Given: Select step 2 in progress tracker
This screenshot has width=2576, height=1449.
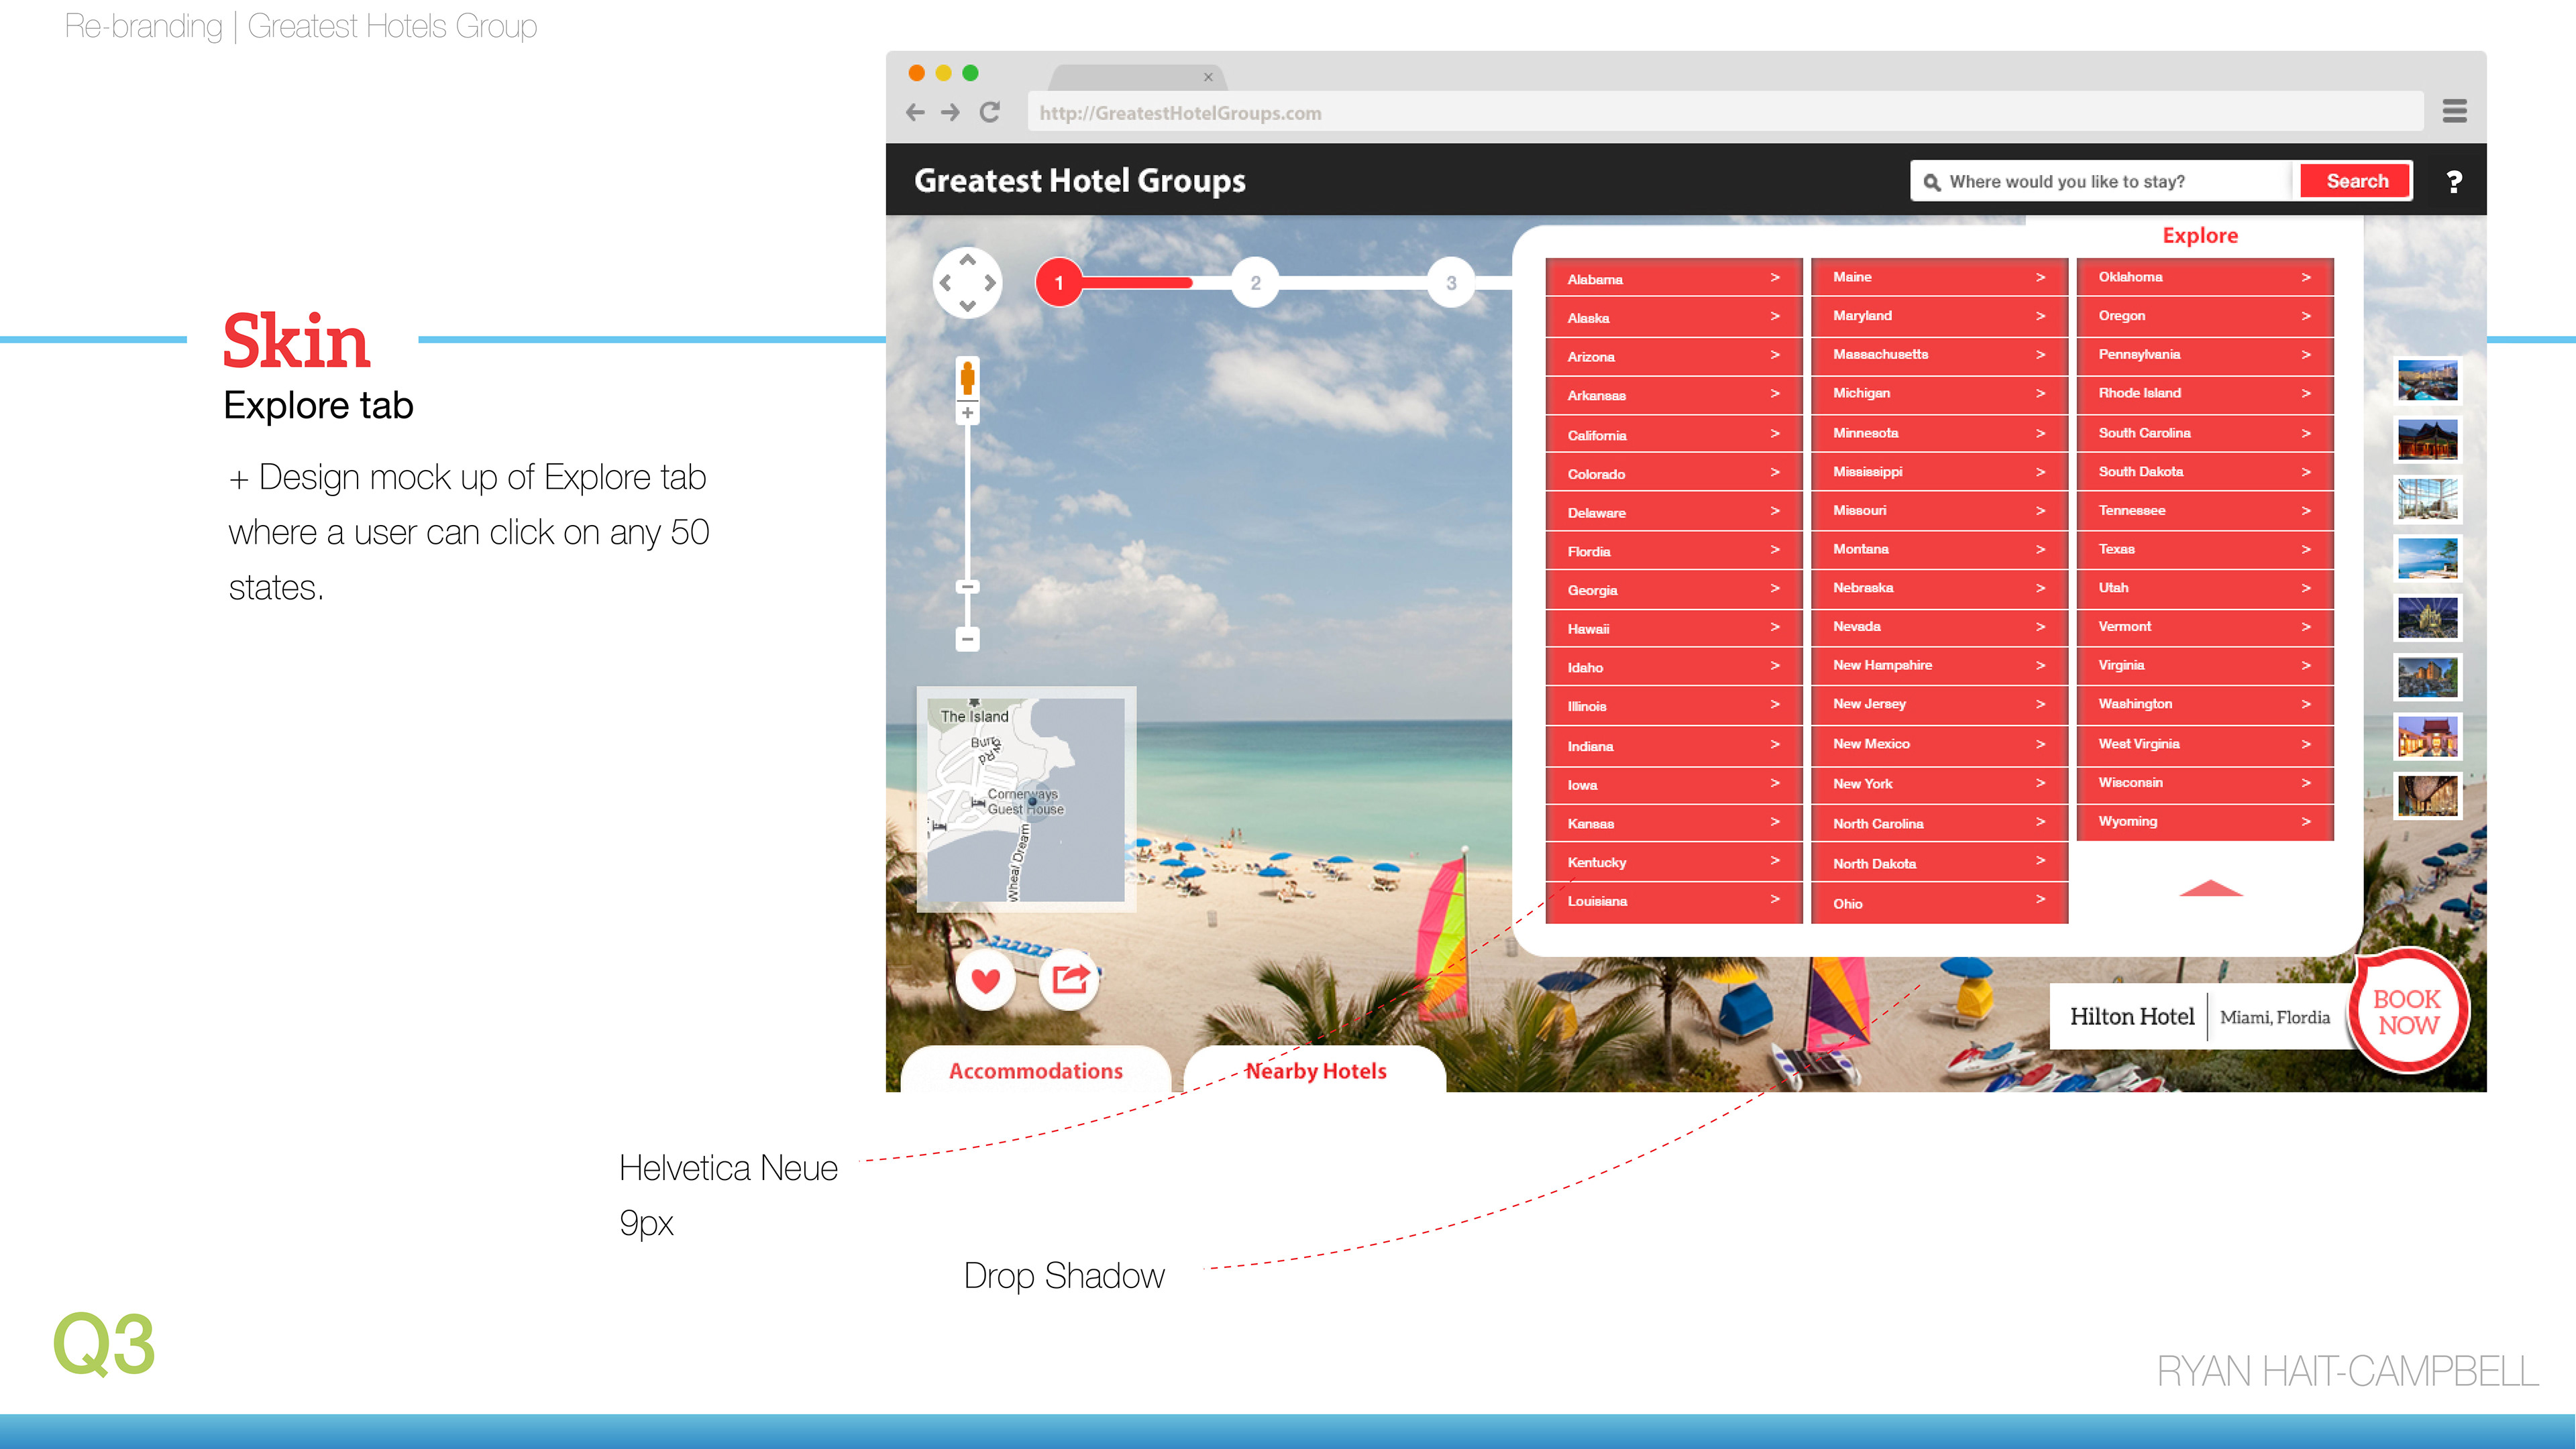Looking at the screenshot, I should (x=1255, y=283).
